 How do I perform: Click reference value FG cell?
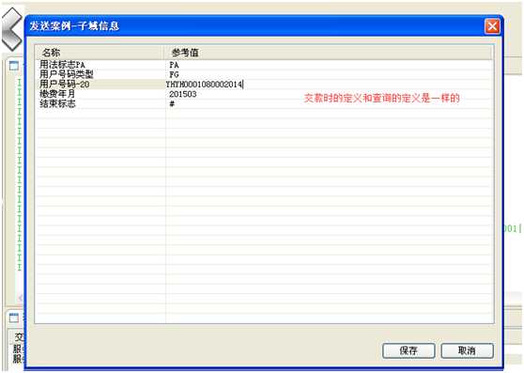pos(174,74)
